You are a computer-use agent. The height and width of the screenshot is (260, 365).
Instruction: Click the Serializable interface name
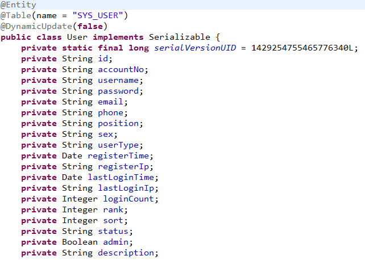click(x=180, y=37)
